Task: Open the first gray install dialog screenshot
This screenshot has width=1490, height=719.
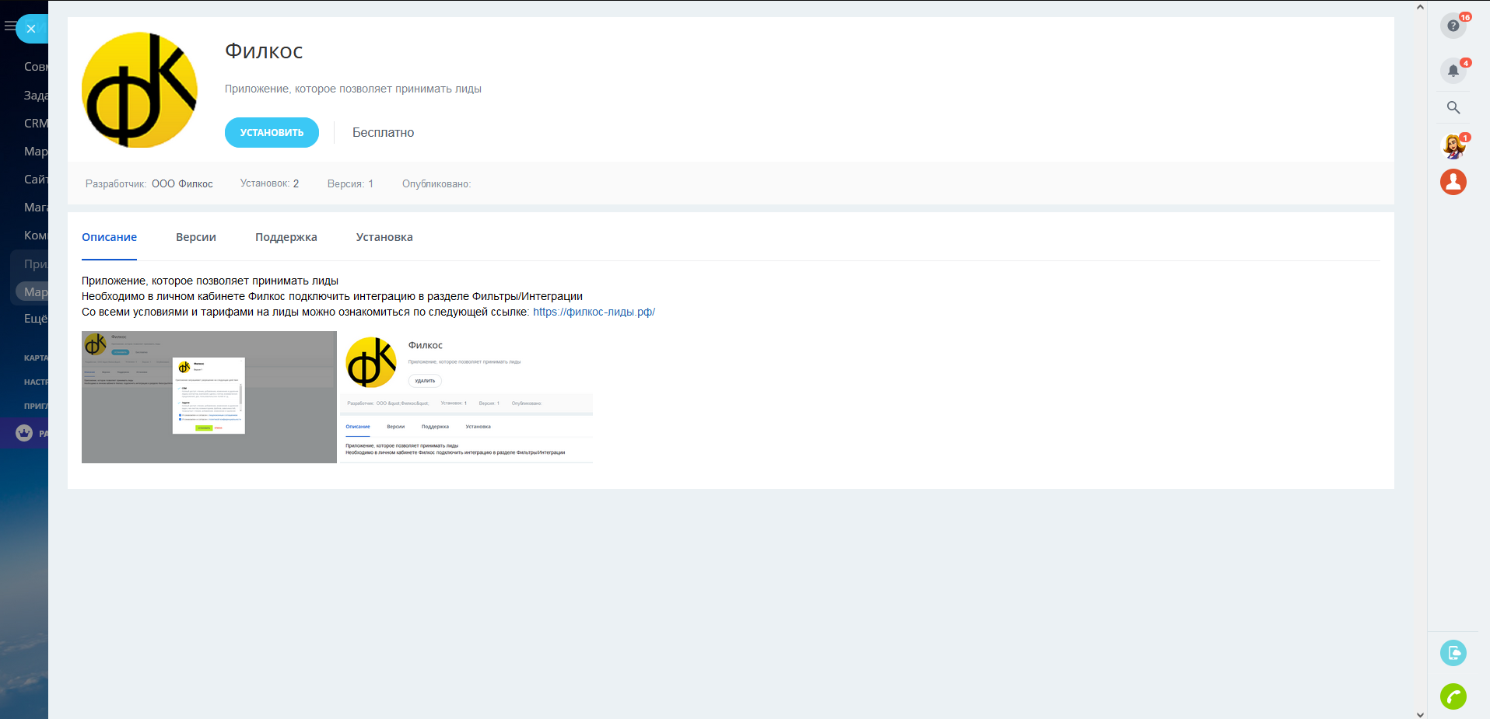Action: click(209, 397)
